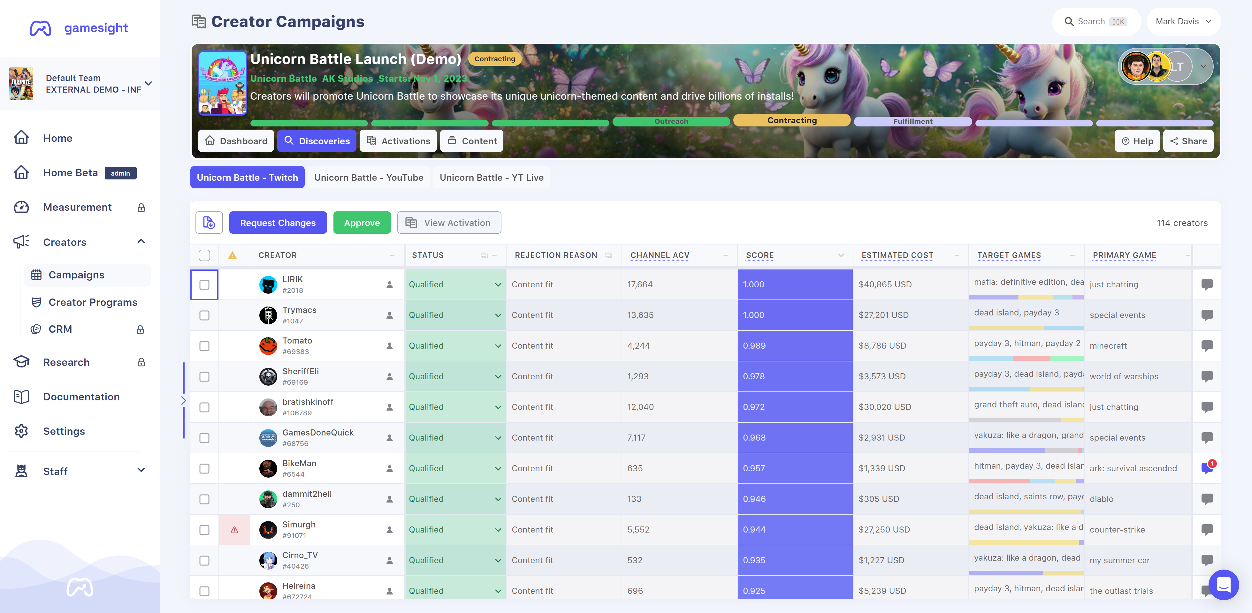Open the Score column sort dropdown

pos(841,255)
